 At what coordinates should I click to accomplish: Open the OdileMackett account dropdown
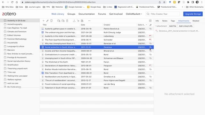tap(134, 14)
